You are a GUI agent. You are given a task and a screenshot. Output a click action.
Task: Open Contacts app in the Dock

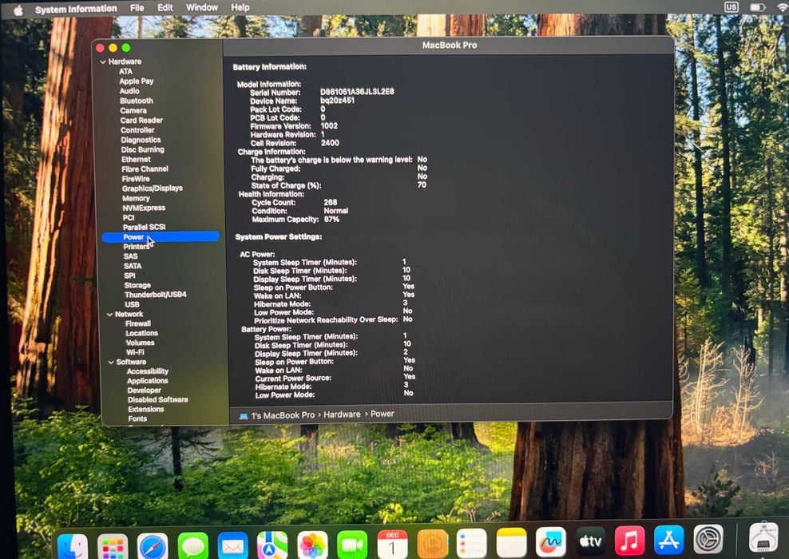point(432,543)
